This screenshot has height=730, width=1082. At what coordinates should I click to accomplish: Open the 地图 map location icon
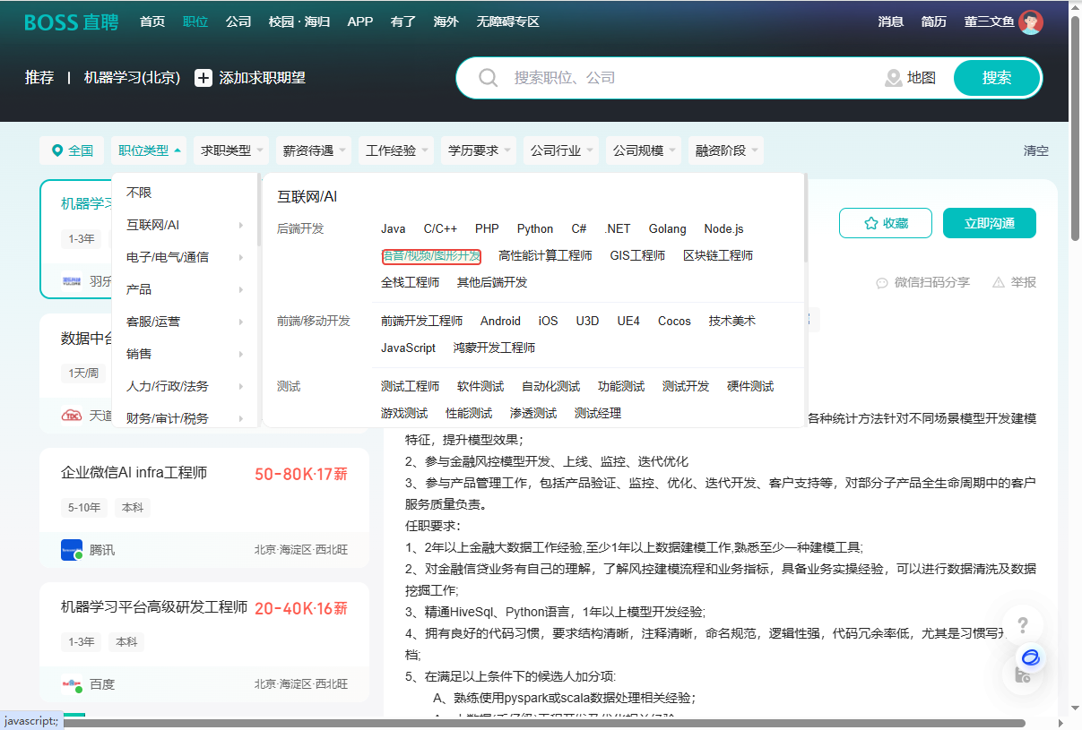click(x=893, y=78)
